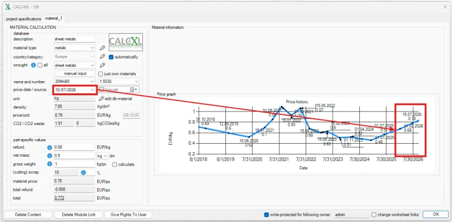Click the Delete Module Link button
Screen dimensions: 452x222
[x=78, y=215]
